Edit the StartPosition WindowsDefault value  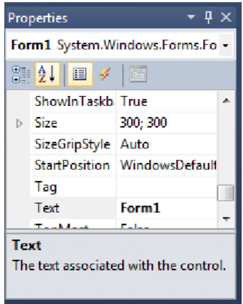[166, 166]
